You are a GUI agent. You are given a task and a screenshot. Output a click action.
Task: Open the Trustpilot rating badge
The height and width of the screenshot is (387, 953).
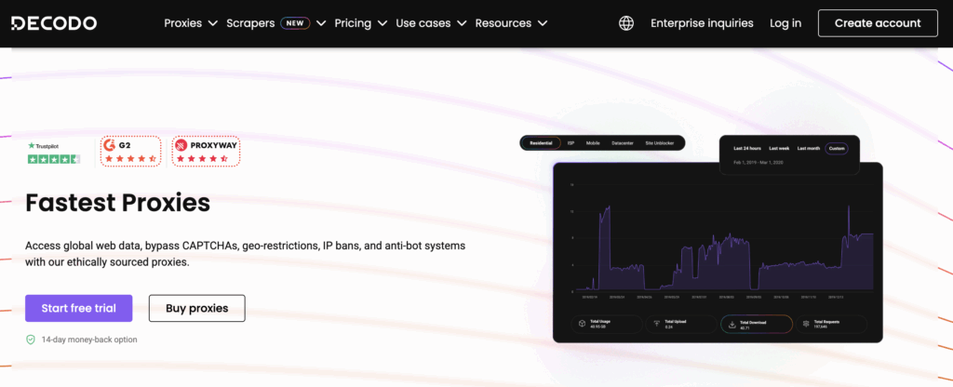coord(54,153)
